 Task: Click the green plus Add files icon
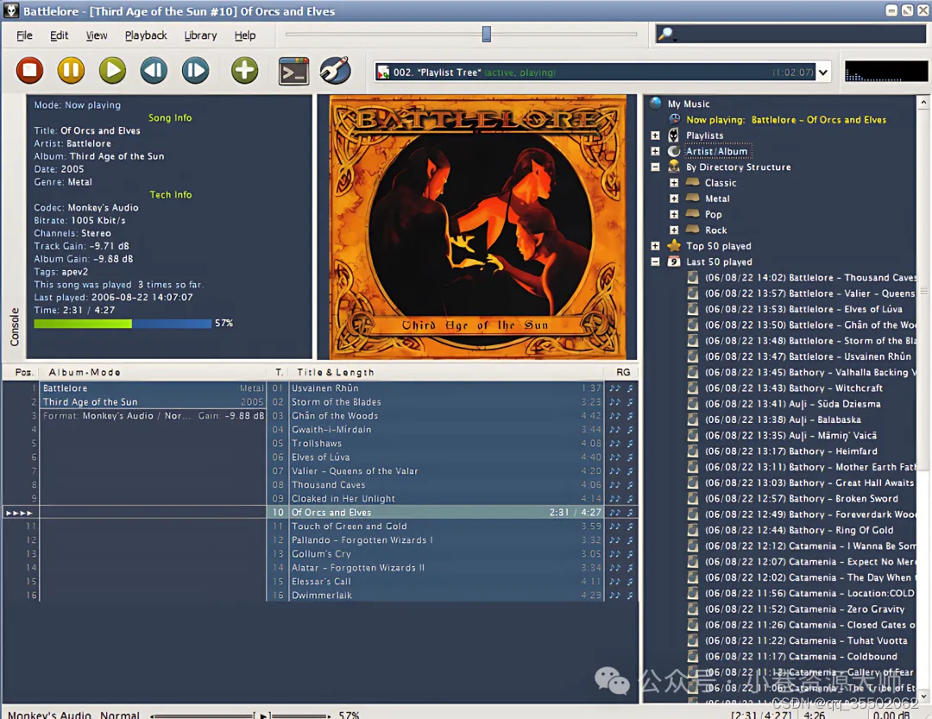[244, 71]
